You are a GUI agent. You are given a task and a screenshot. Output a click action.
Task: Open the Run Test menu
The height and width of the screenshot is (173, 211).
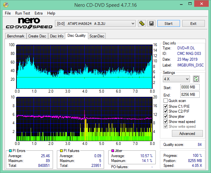[23, 13]
